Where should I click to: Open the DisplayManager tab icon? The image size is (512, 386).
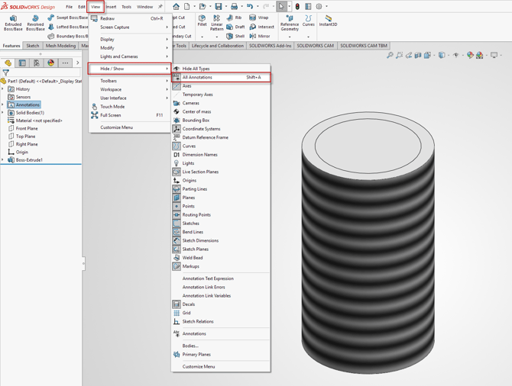[51, 63]
